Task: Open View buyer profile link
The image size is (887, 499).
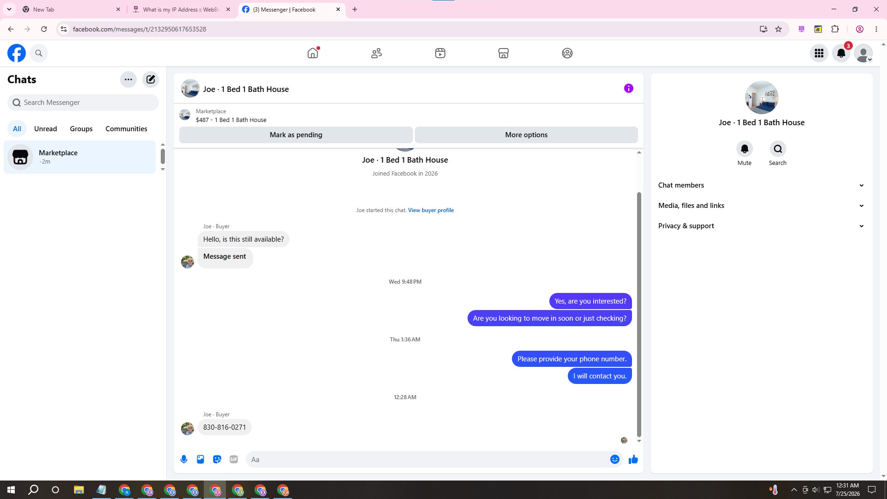Action: (431, 210)
